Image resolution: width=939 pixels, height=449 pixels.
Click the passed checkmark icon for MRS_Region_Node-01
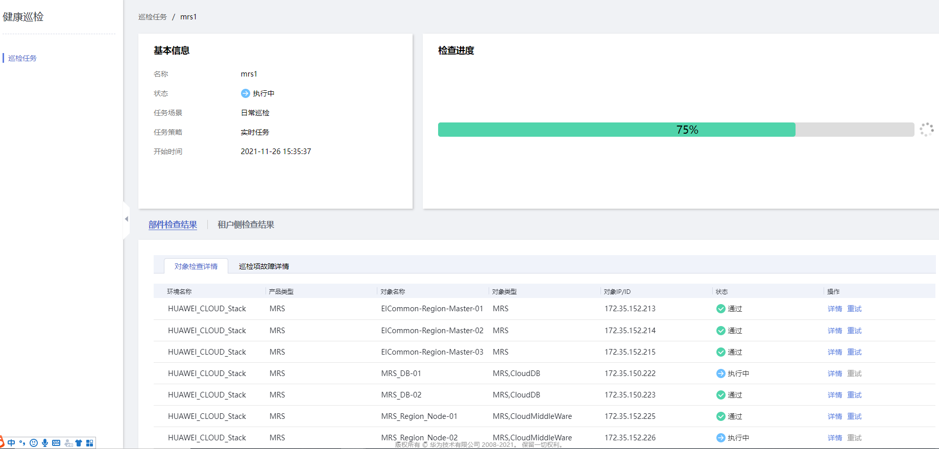pyautogui.click(x=721, y=416)
